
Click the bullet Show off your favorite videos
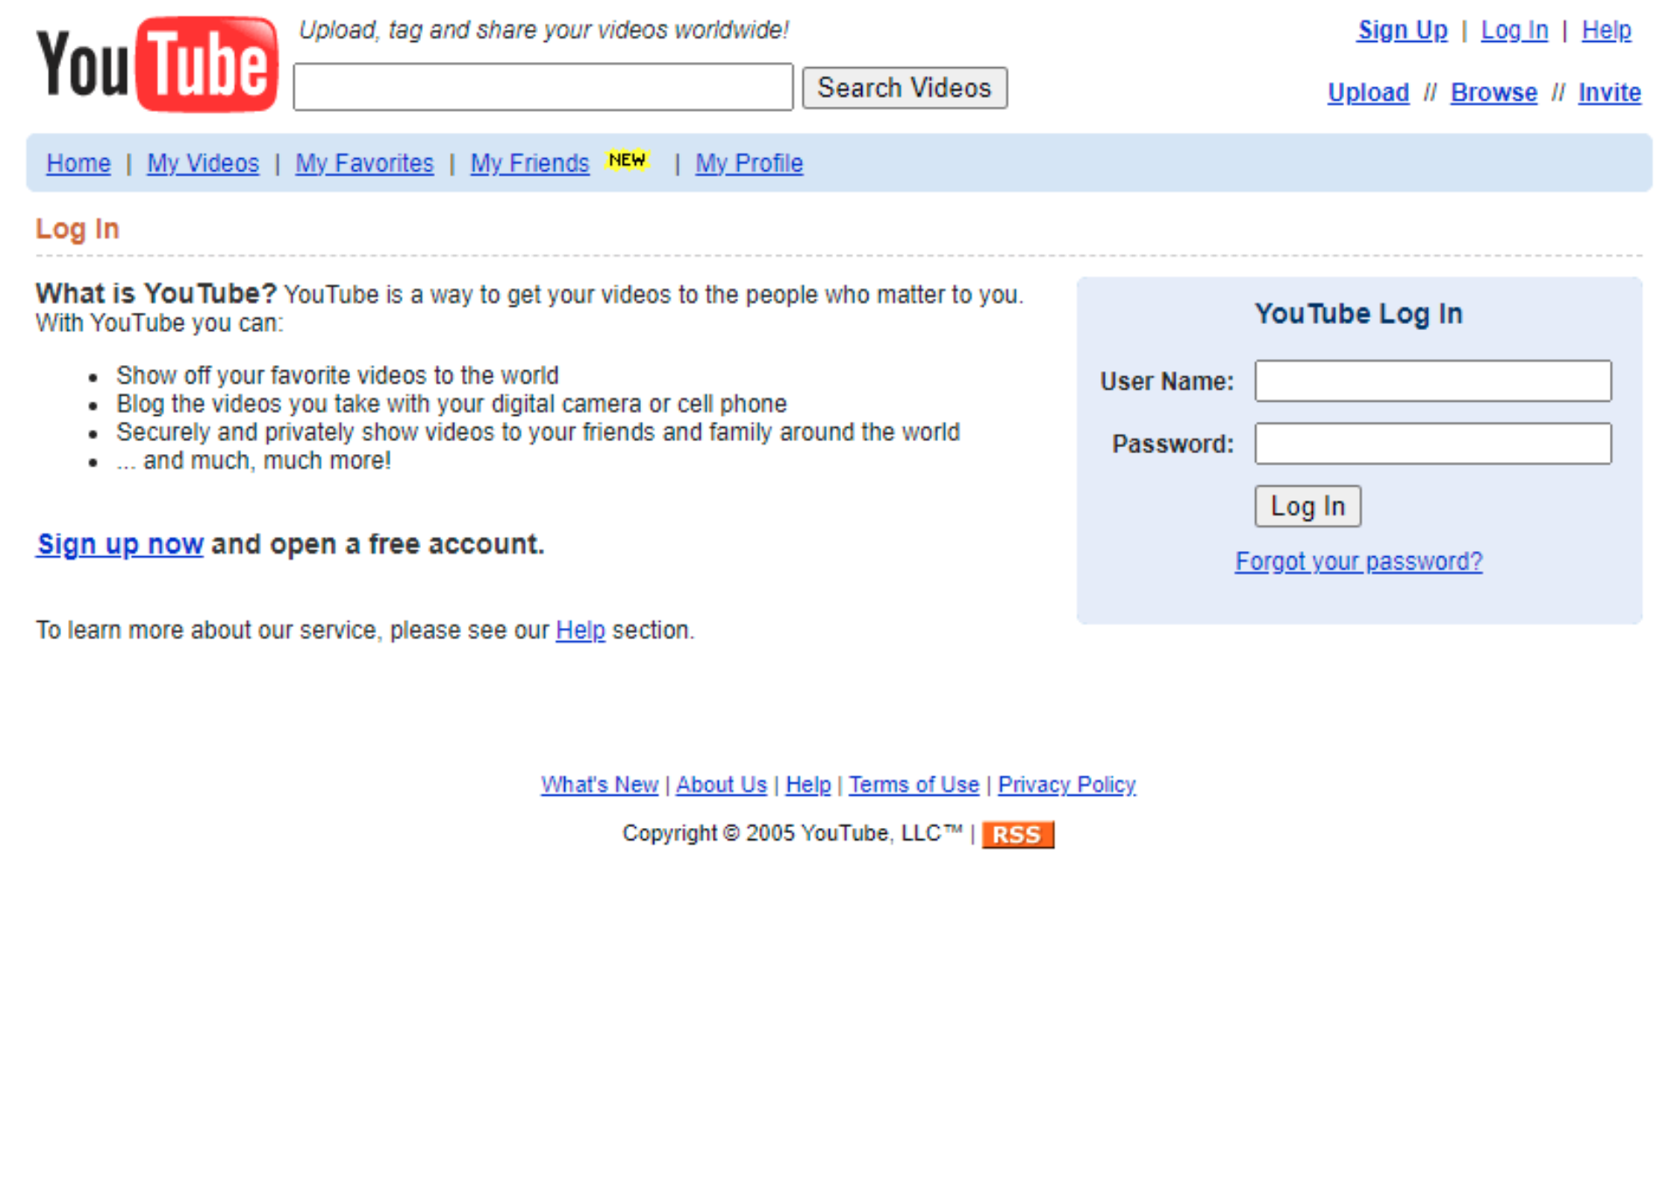click(337, 376)
